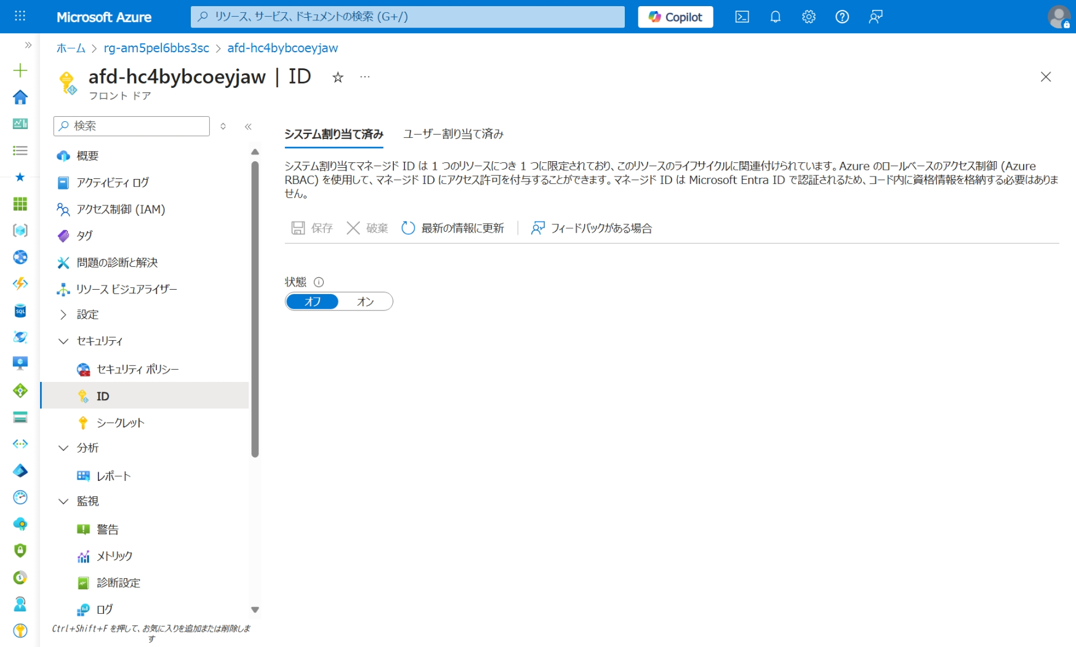Select the SQL databases icon in the sidebar
Image resolution: width=1076 pixels, height=647 pixels.
20,311
